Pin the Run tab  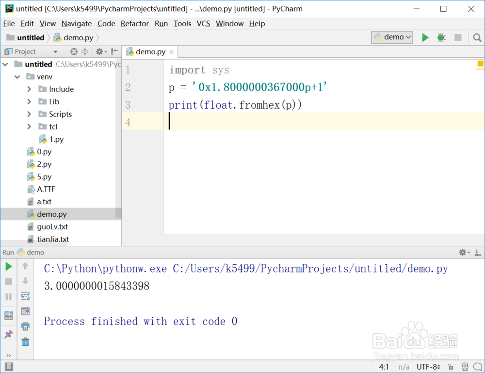(x=9, y=334)
